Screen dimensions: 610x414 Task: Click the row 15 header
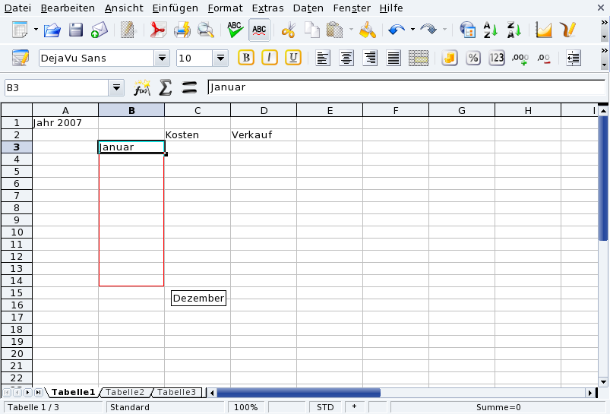[x=16, y=292]
